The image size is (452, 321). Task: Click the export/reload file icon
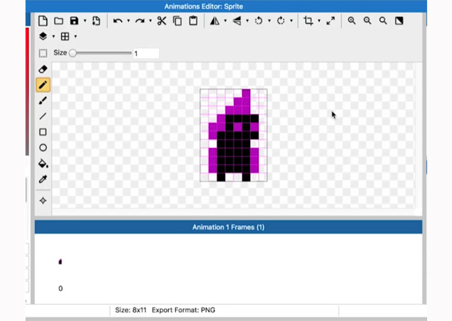point(96,21)
